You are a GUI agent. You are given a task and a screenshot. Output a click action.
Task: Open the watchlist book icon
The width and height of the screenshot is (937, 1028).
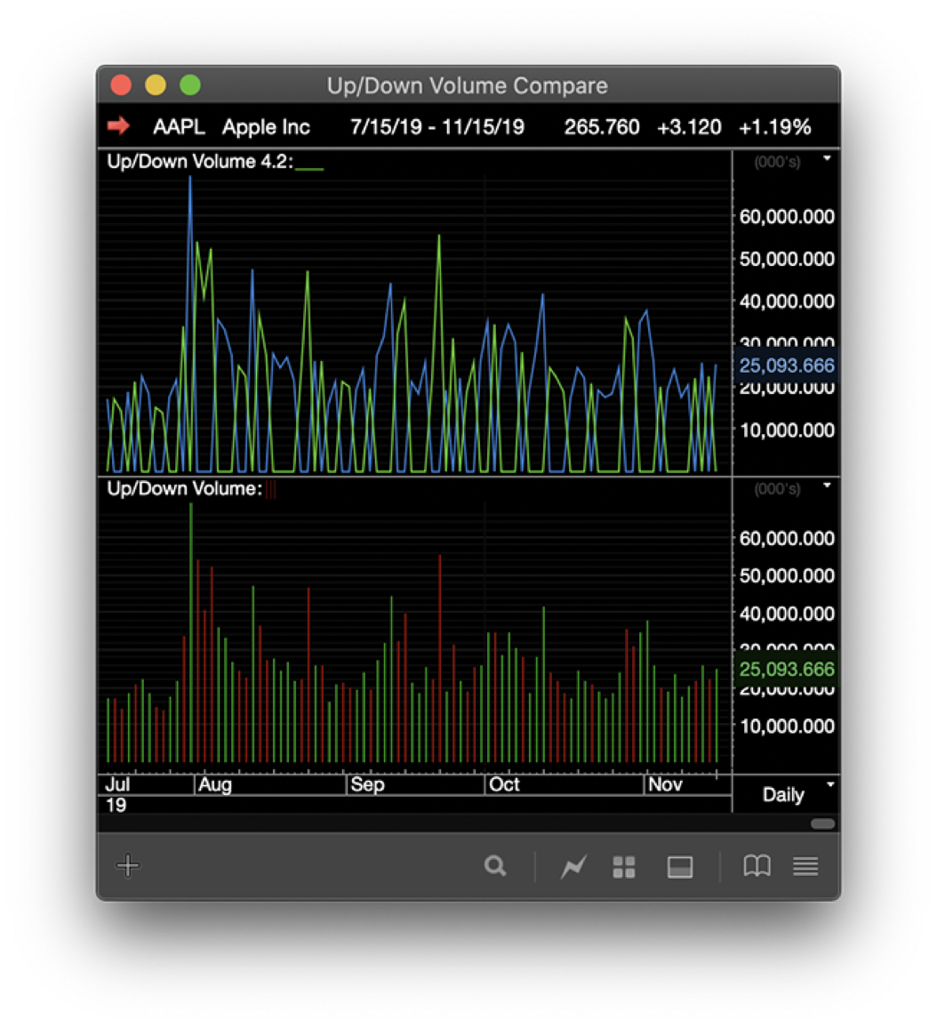pyautogui.click(x=756, y=865)
